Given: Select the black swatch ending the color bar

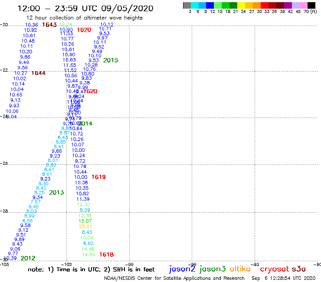Looking at the screenshot, I should tap(311, 5).
